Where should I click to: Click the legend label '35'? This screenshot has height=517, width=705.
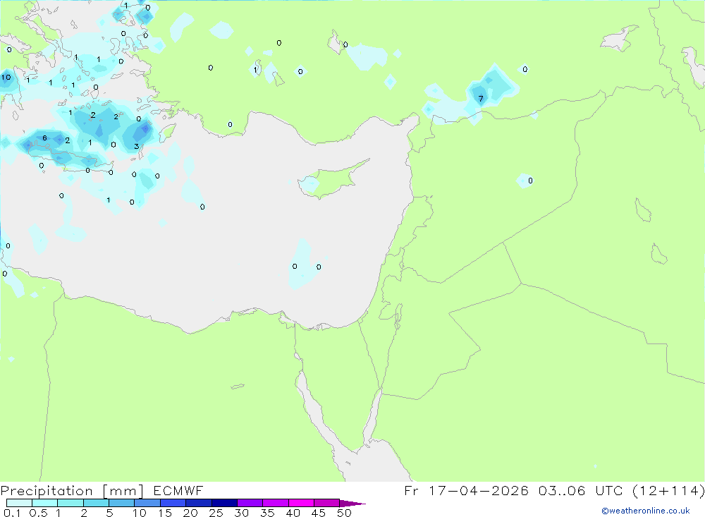267,513
